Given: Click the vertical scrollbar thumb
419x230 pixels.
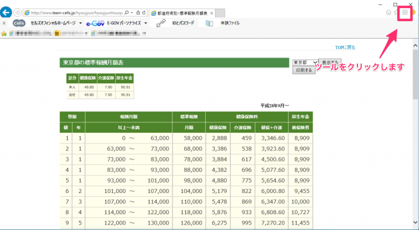Looking at the screenshot, I should click(416, 74).
